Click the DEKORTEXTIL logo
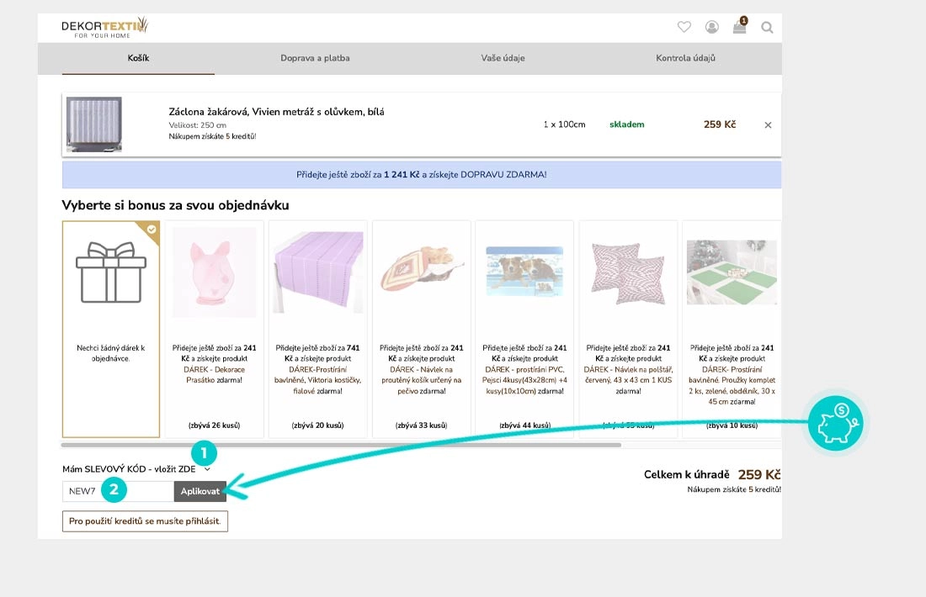926x597 pixels. [x=103, y=26]
